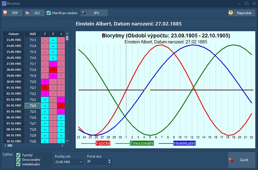The width and height of the screenshot is (258, 170).
Task: Increase 'Počet dní' with the up arrow
Action: point(109,160)
